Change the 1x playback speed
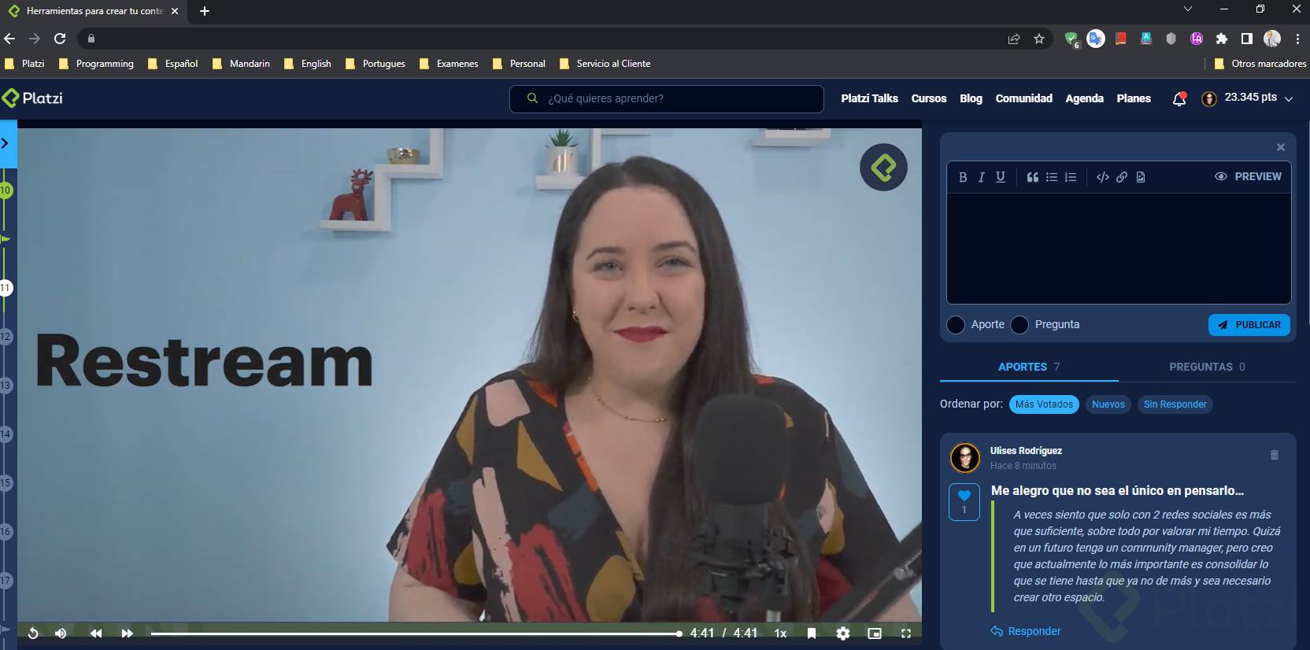 point(780,633)
